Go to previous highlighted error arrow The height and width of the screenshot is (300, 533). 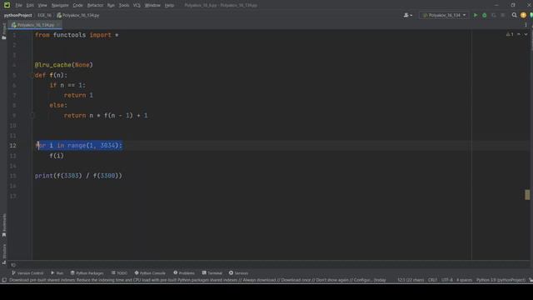pyautogui.click(x=519, y=34)
